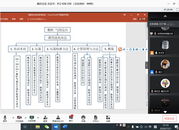Open the 表情 emoji reactions
Image resolution: width=179 pixels, height=130 pixels.
[83, 119]
